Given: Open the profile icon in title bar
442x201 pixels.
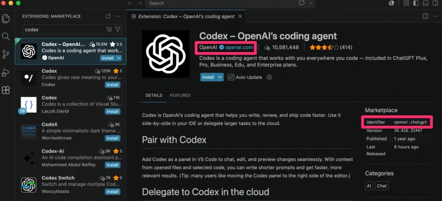Looking at the screenshot, I should coord(391,3).
